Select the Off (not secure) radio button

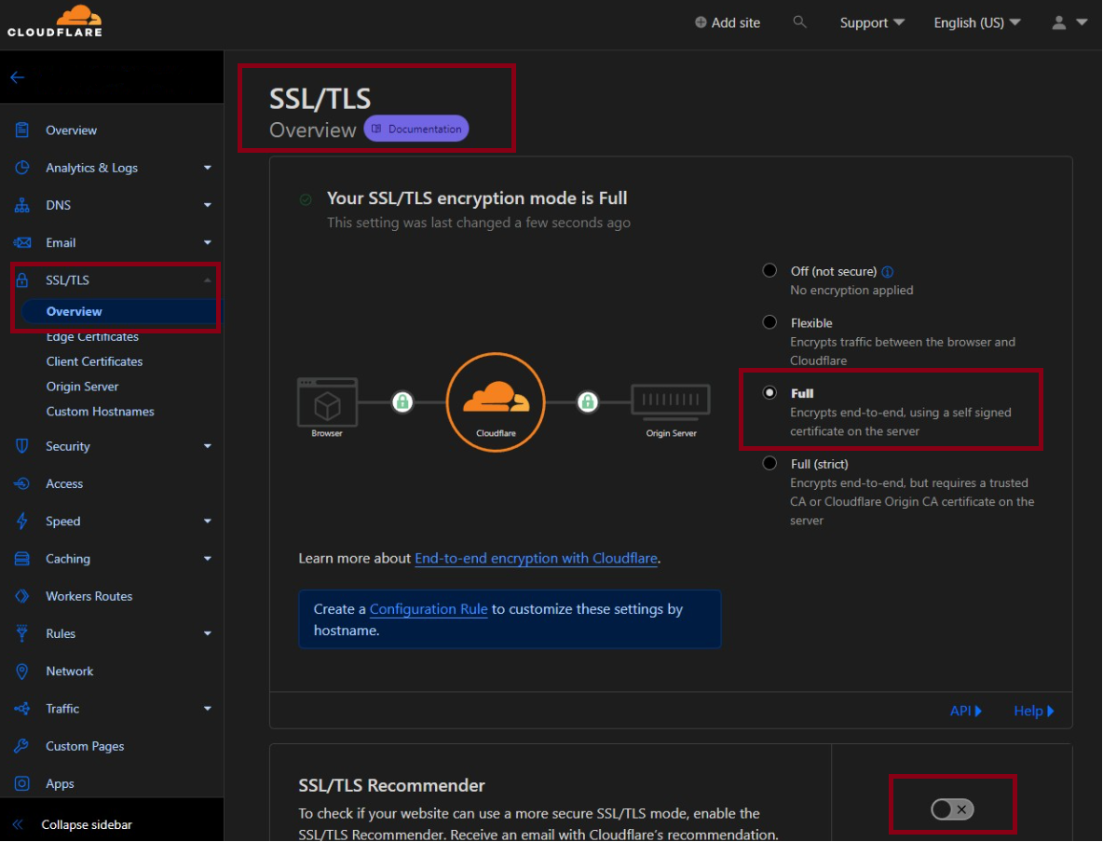tap(769, 271)
